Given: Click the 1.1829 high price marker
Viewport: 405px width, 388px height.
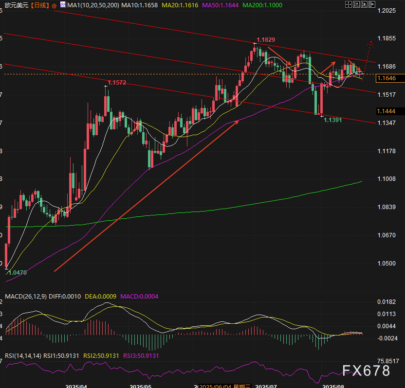Looking at the screenshot, I should pos(266,39).
